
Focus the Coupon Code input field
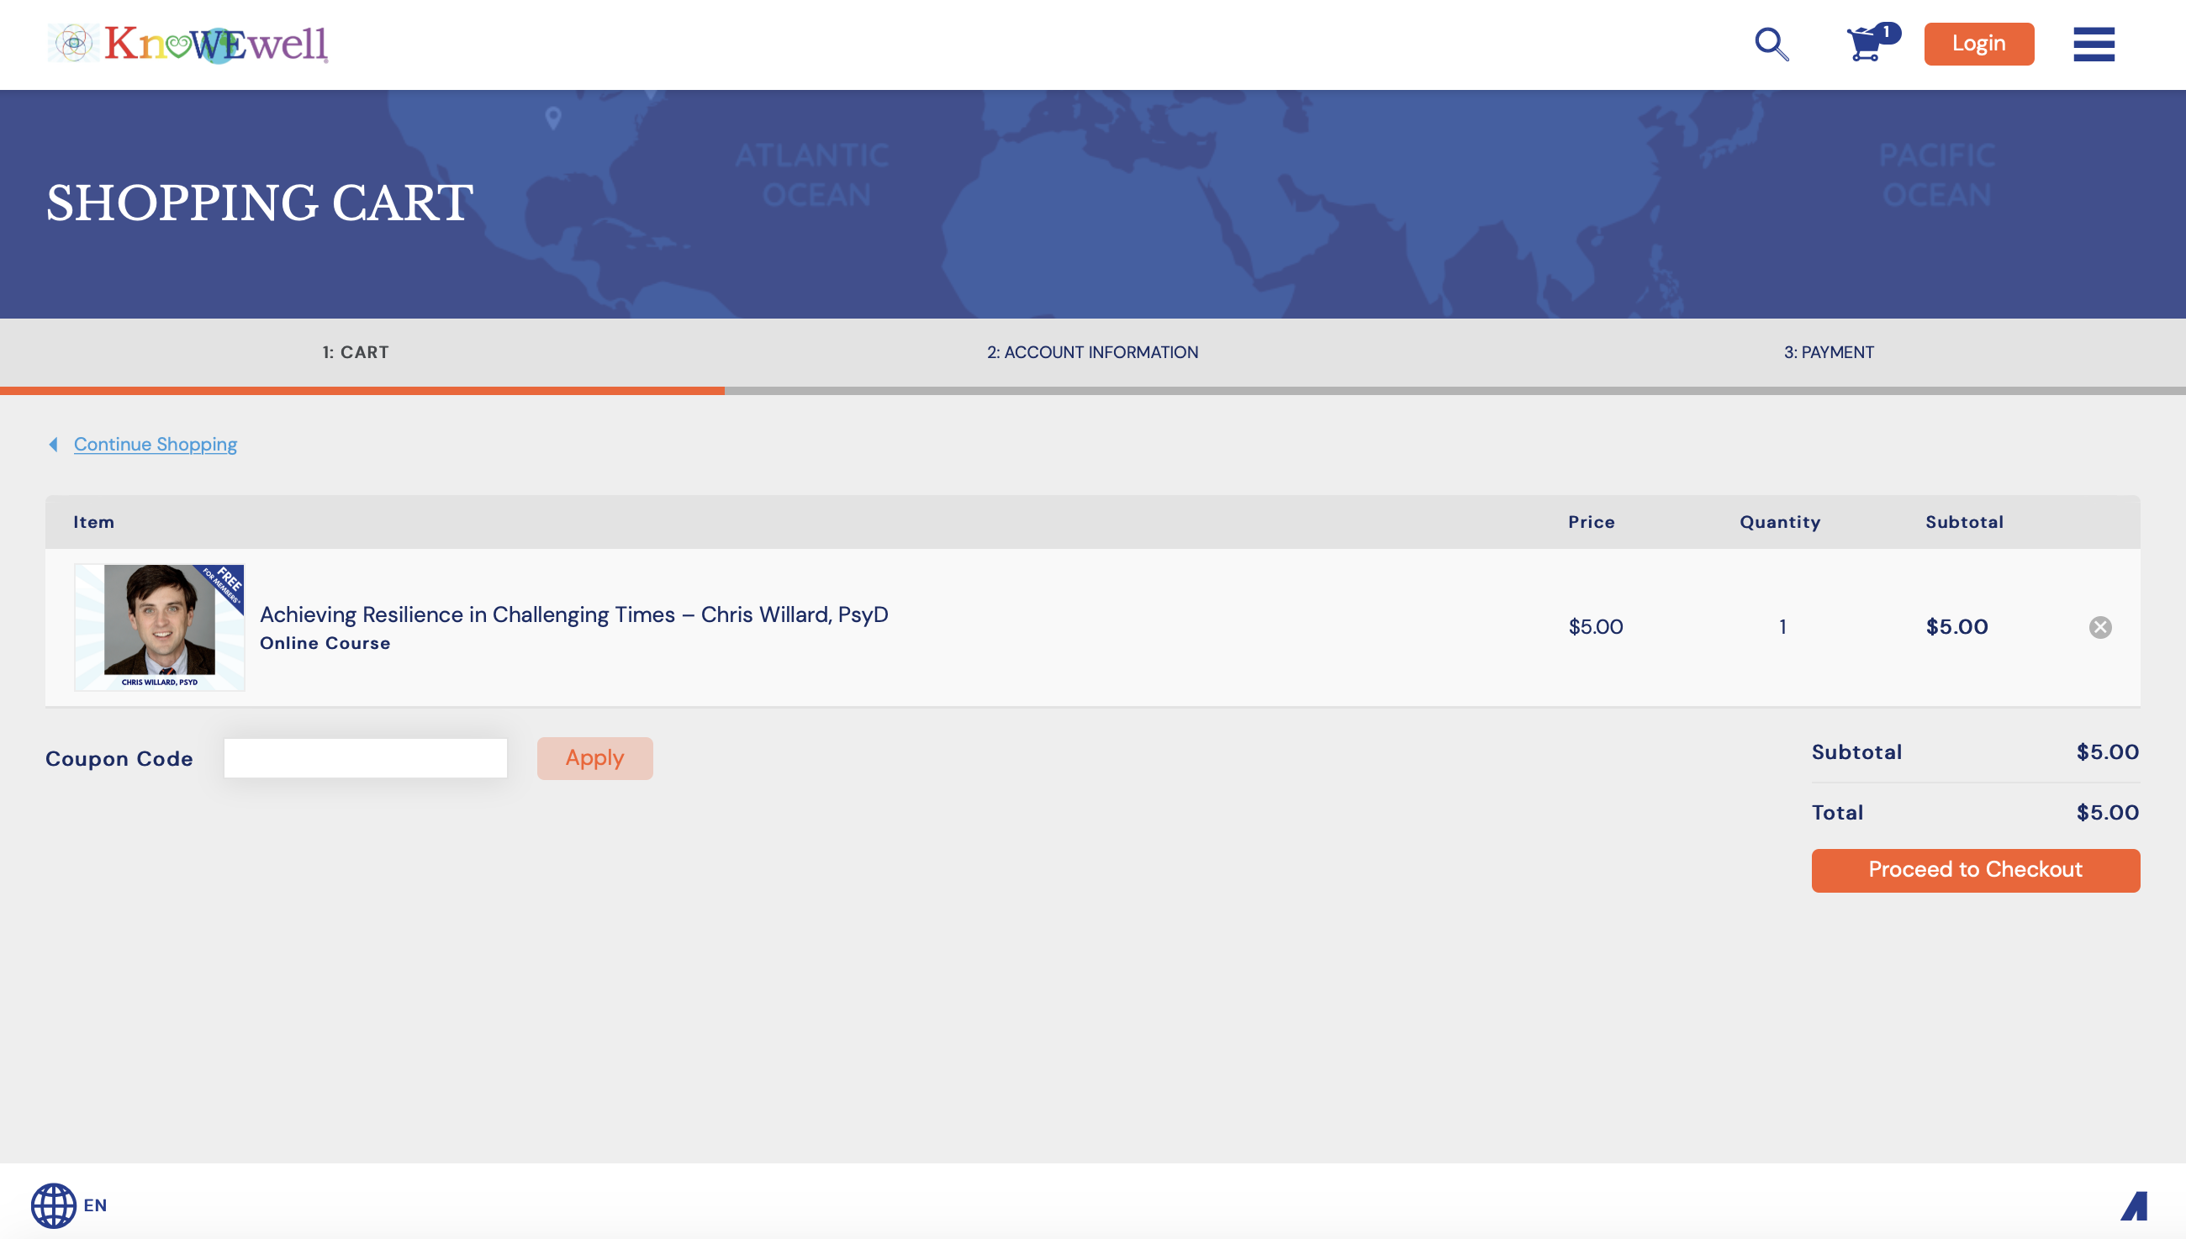(x=366, y=757)
